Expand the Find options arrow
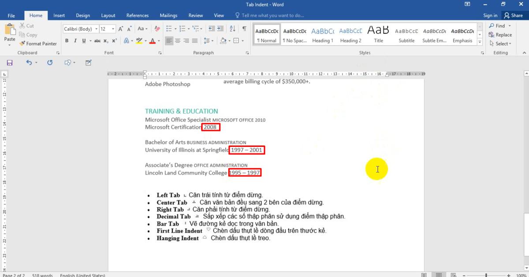The image size is (529, 277). [x=509, y=26]
